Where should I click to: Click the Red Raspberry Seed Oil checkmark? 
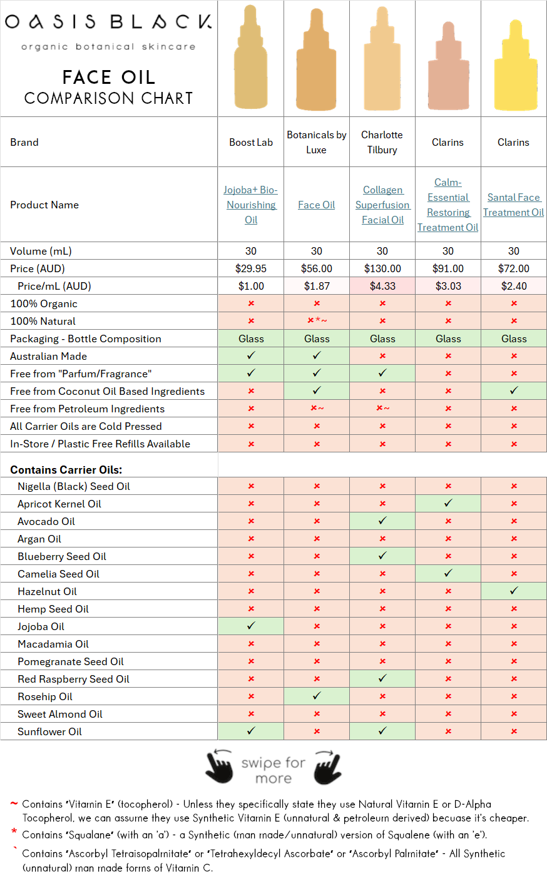(x=382, y=679)
